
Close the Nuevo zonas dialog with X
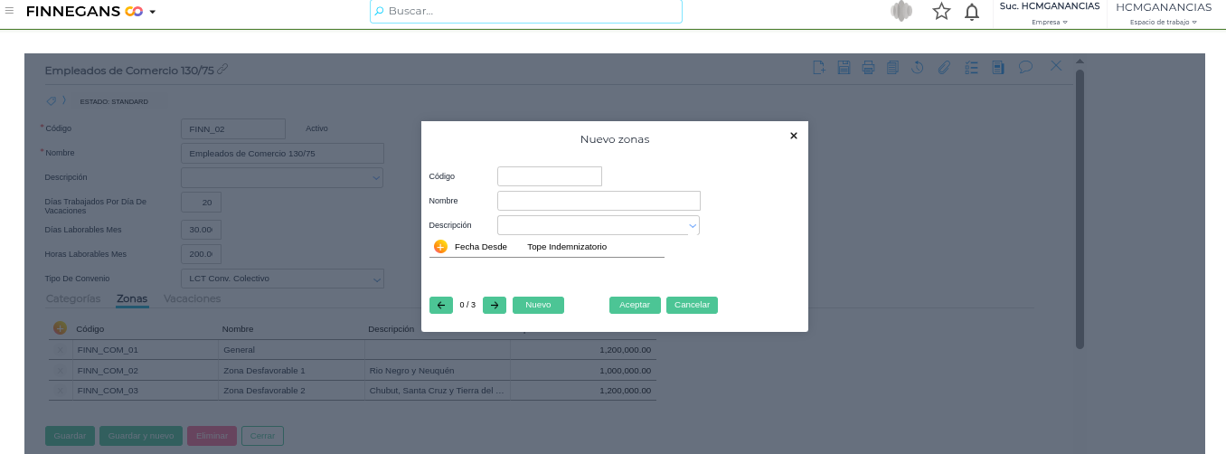point(794,136)
